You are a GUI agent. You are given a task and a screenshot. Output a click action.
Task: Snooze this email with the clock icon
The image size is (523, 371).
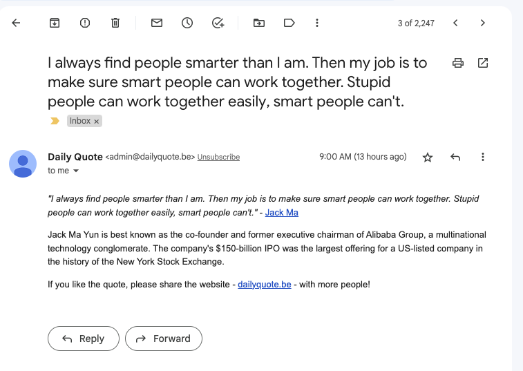click(x=187, y=23)
